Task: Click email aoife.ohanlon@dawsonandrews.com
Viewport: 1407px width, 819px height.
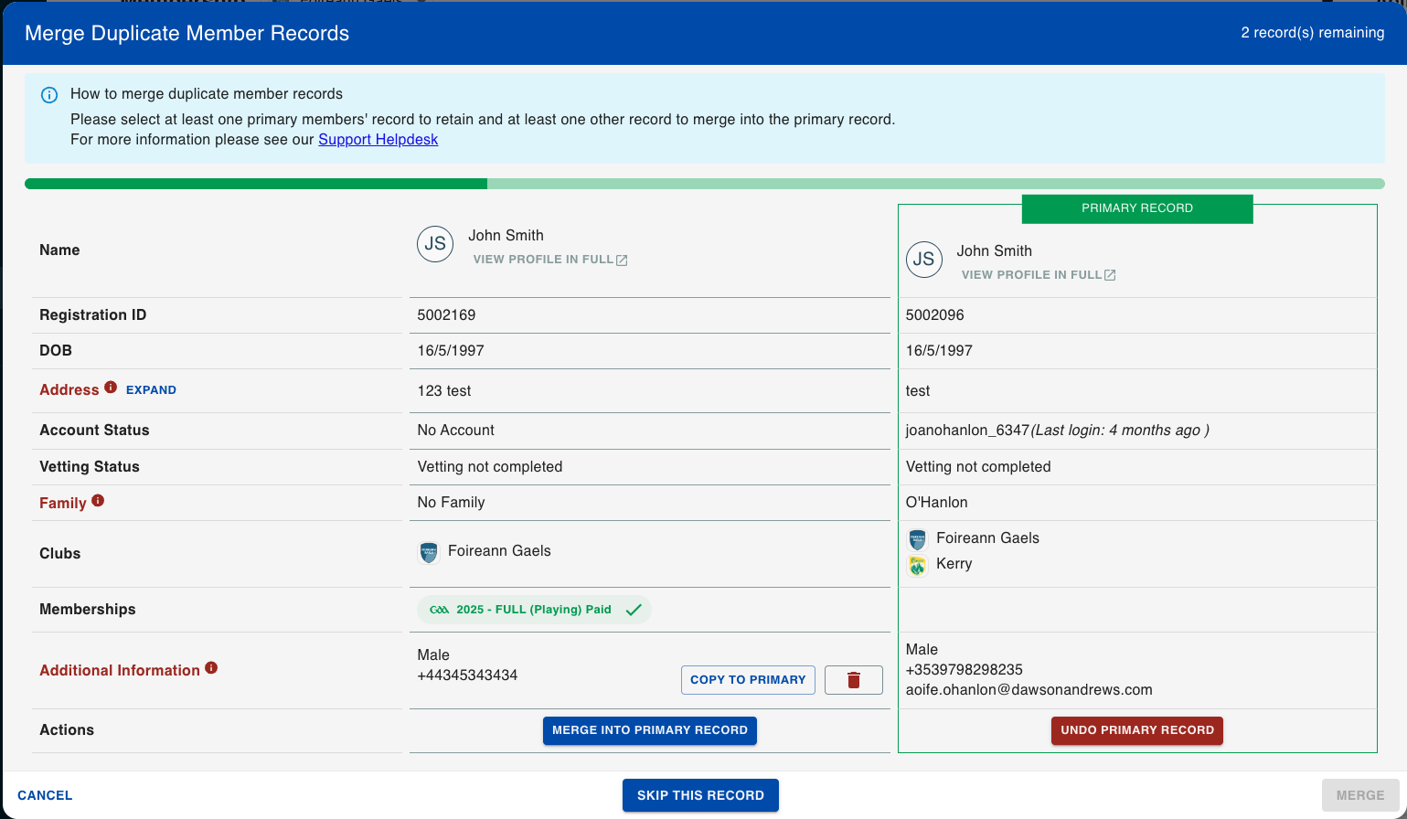Action: [1029, 690]
